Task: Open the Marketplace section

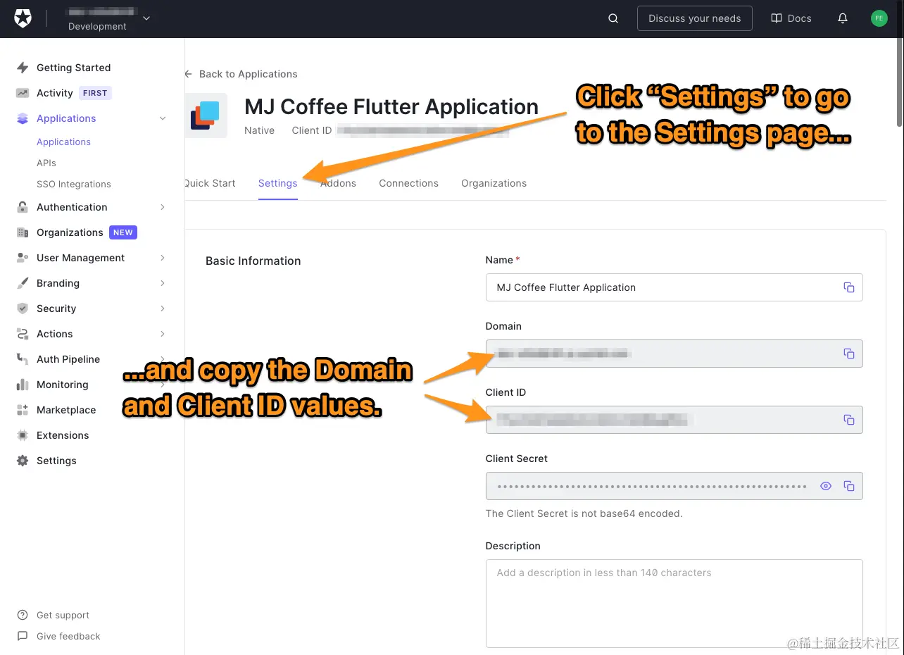Action: 66,410
